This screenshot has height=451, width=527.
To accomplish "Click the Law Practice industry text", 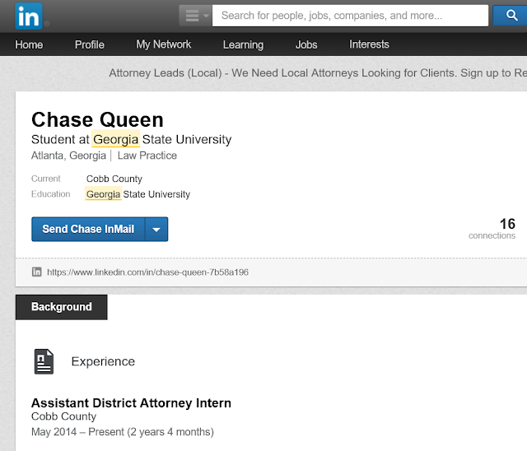I will pyautogui.click(x=147, y=156).
